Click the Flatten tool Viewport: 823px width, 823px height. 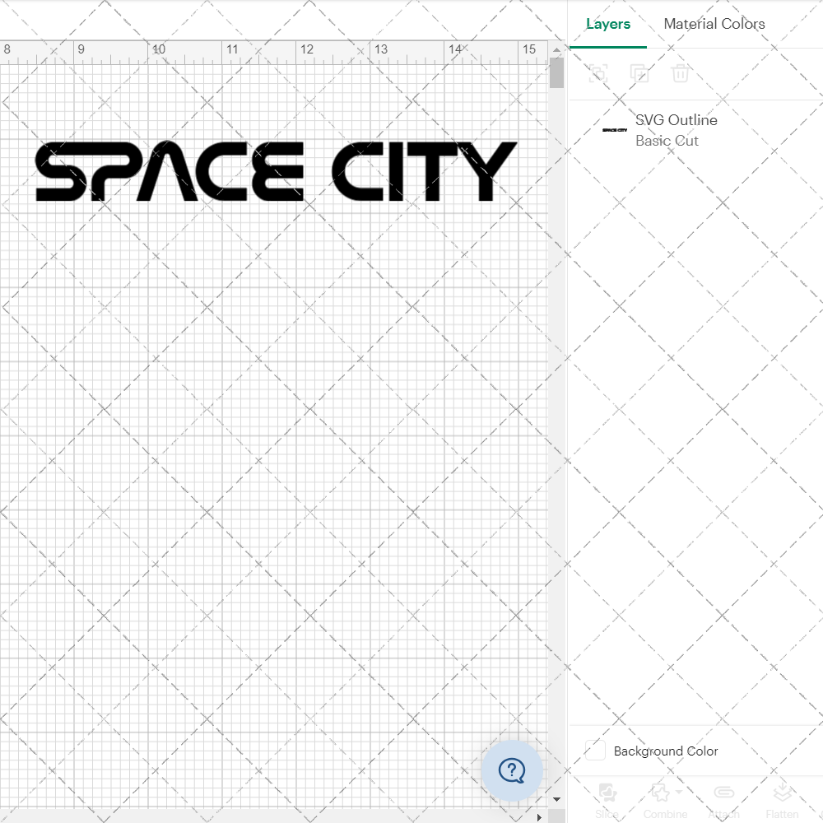782,801
